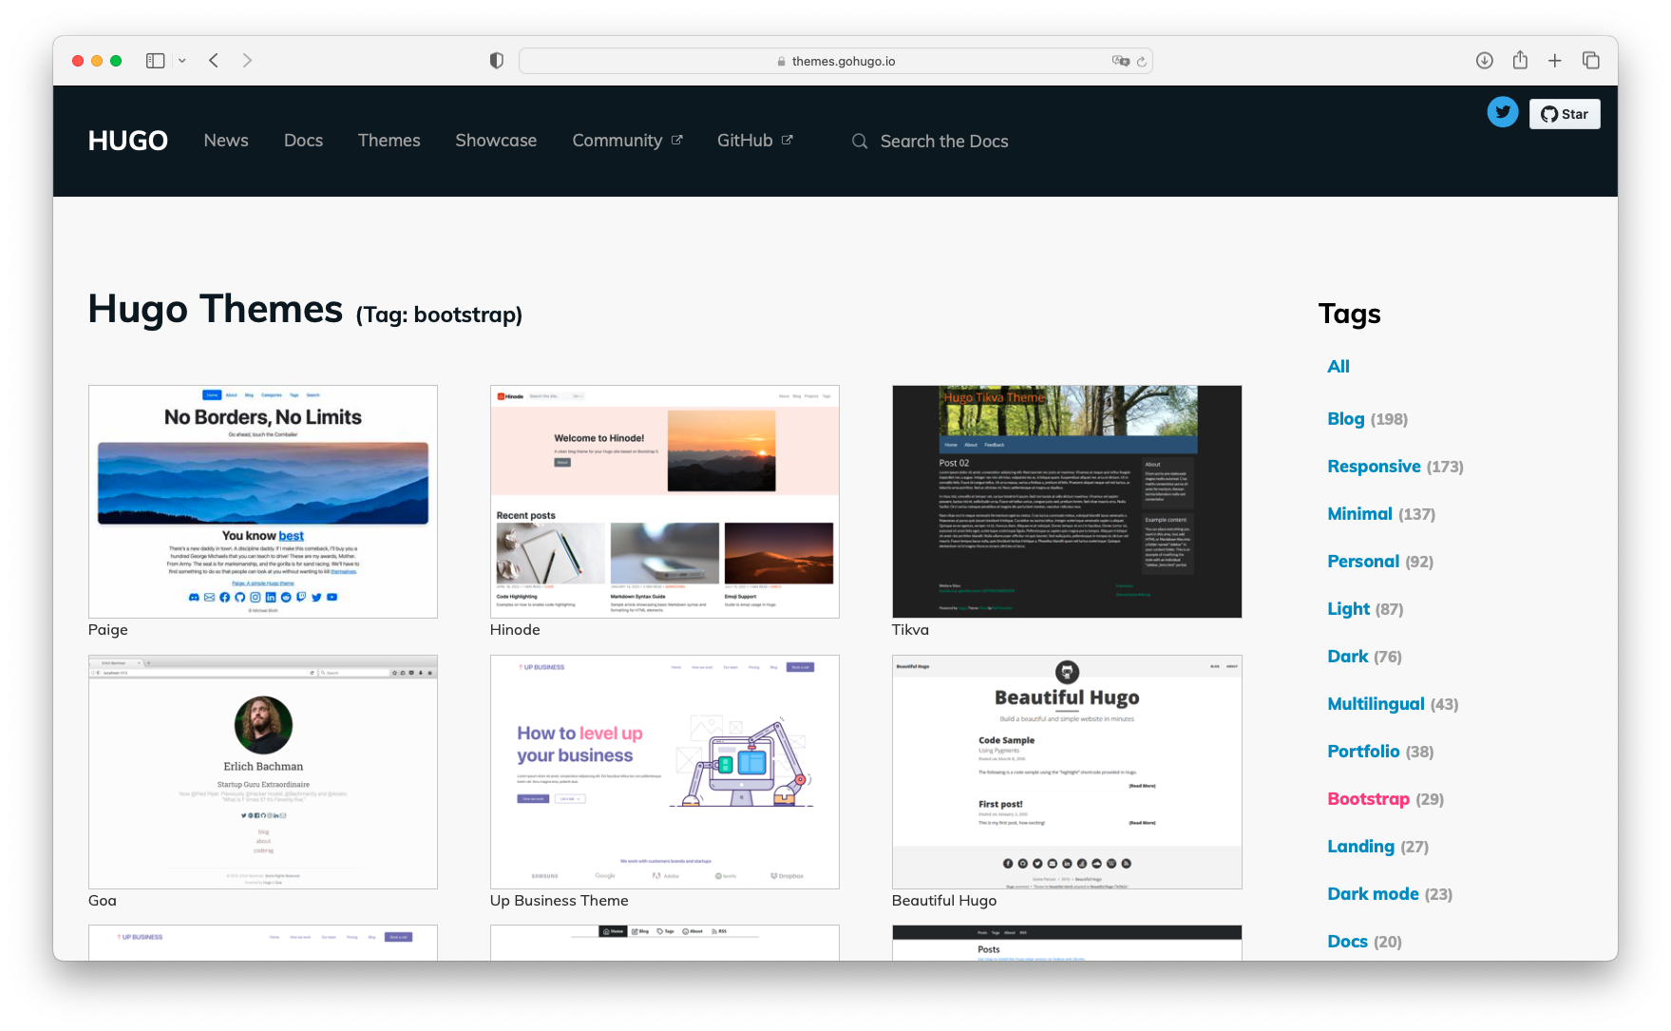Toggle the Safari sidebar icon
Image resolution: width=1671 pixels, height=1031 pixels.
[x=155, y=61]
